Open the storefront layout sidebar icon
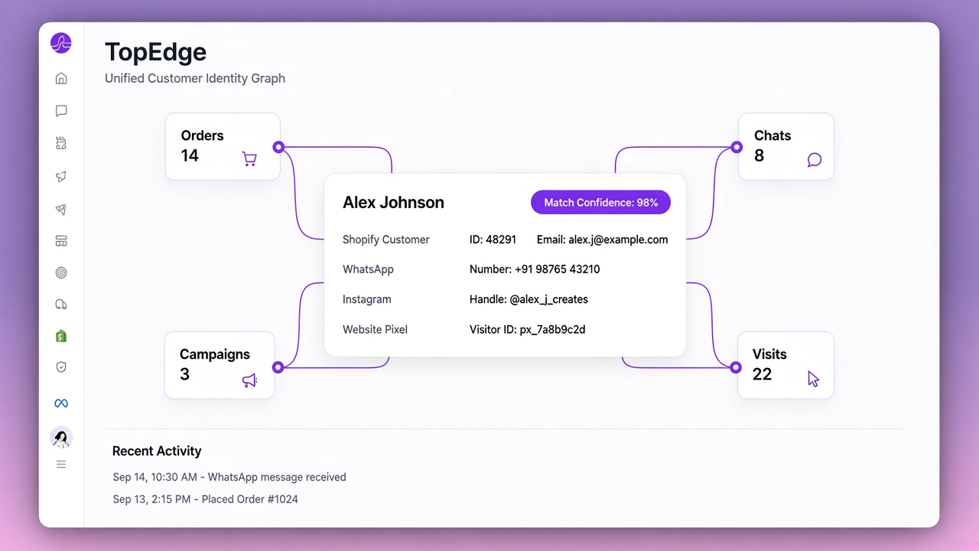The image size is (979, 551). (x=61, y=241)
